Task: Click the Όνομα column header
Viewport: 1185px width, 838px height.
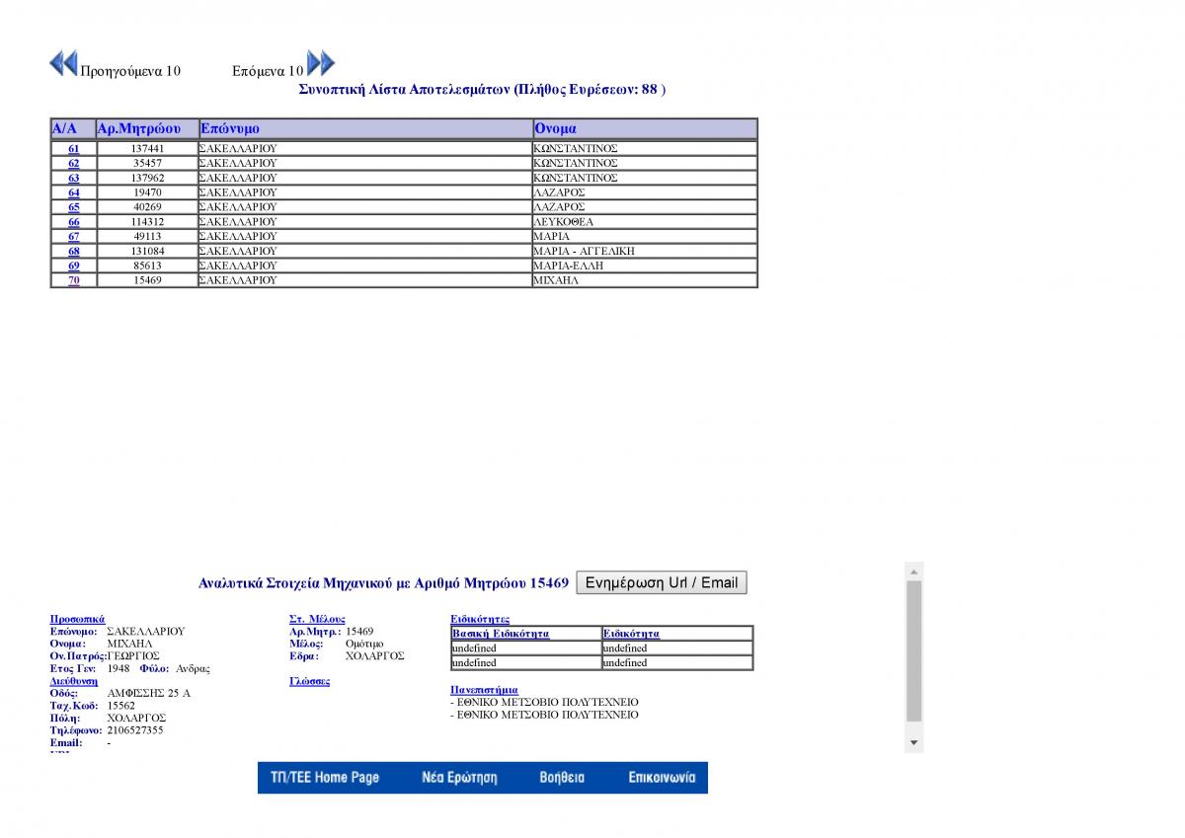Action: (x=555, y=128)
